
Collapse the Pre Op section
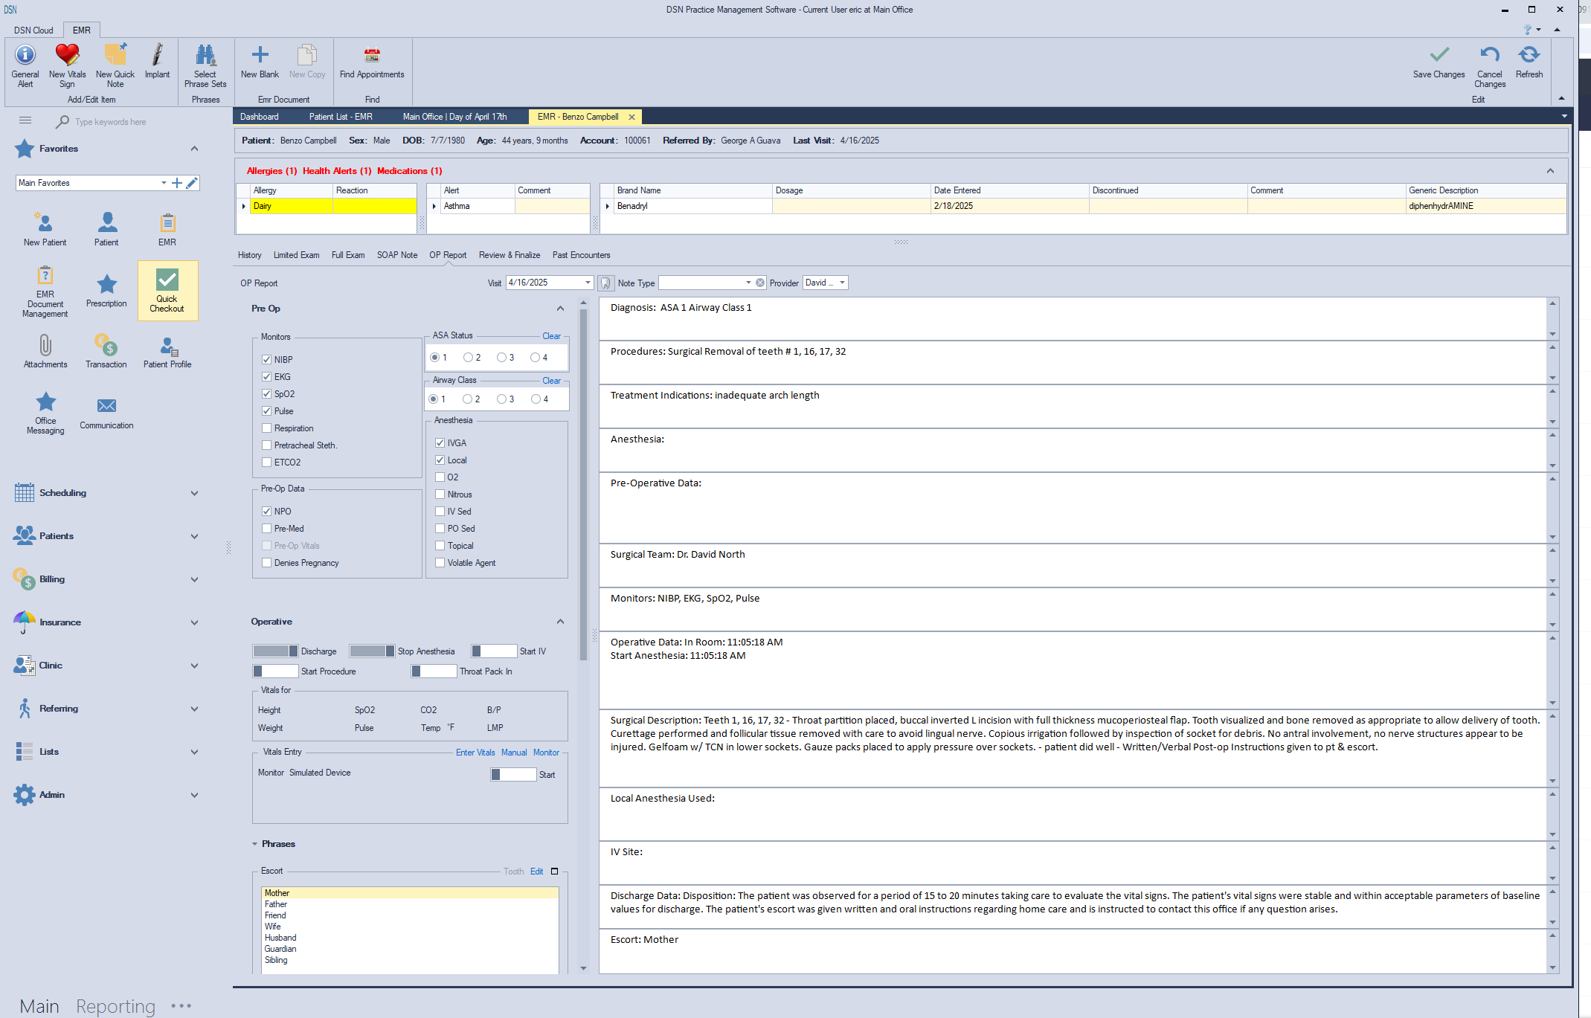coord(560,309)
